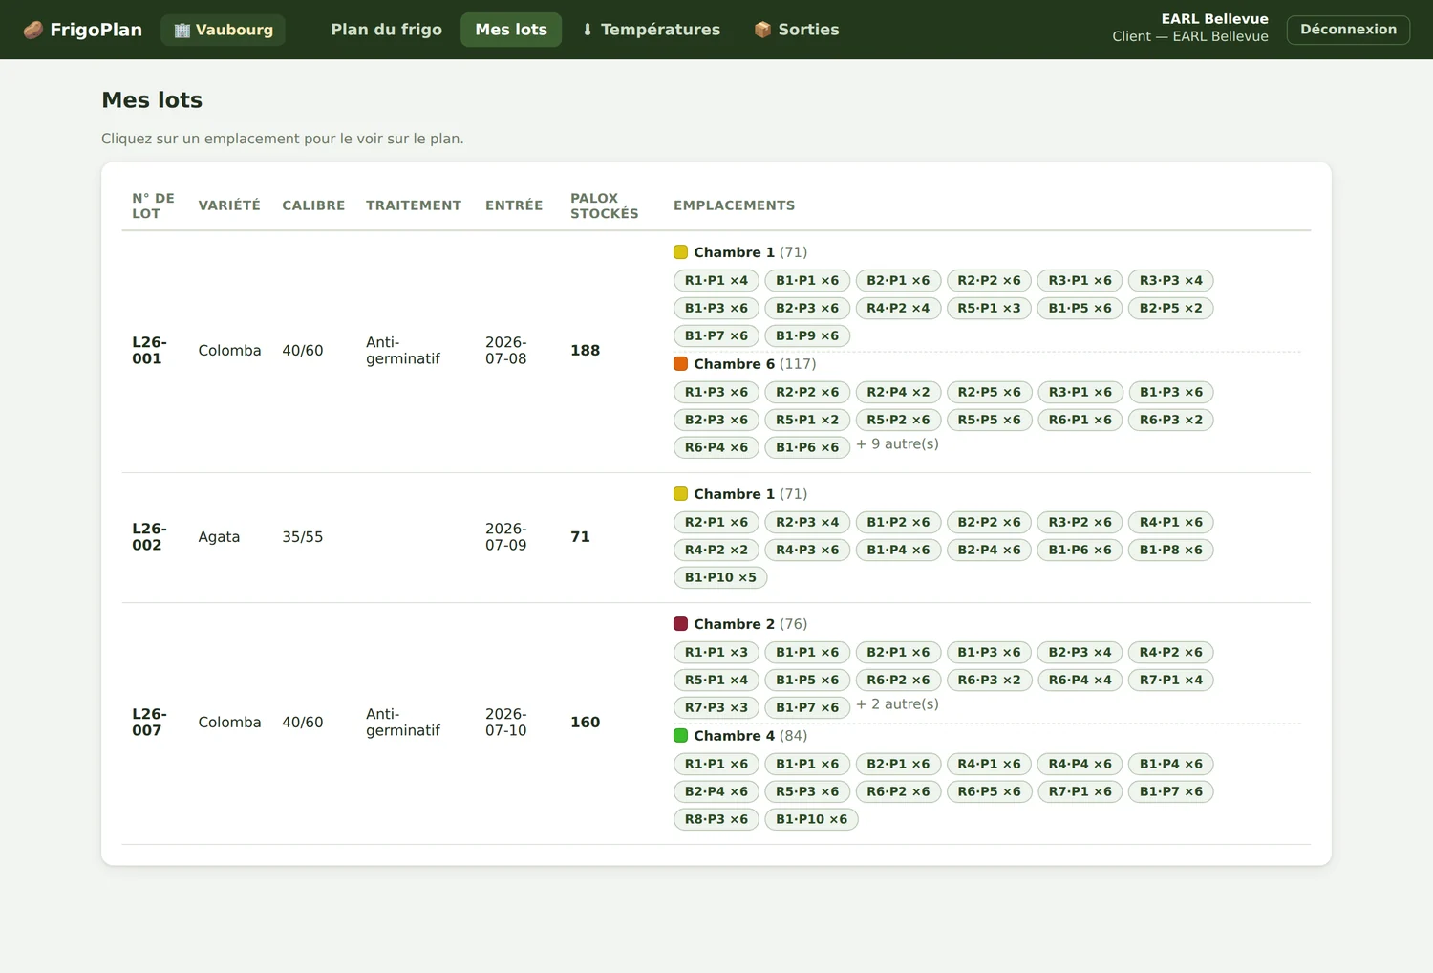Click the Palox stockés column header
1433x973 pixels.
pos(605,205)
